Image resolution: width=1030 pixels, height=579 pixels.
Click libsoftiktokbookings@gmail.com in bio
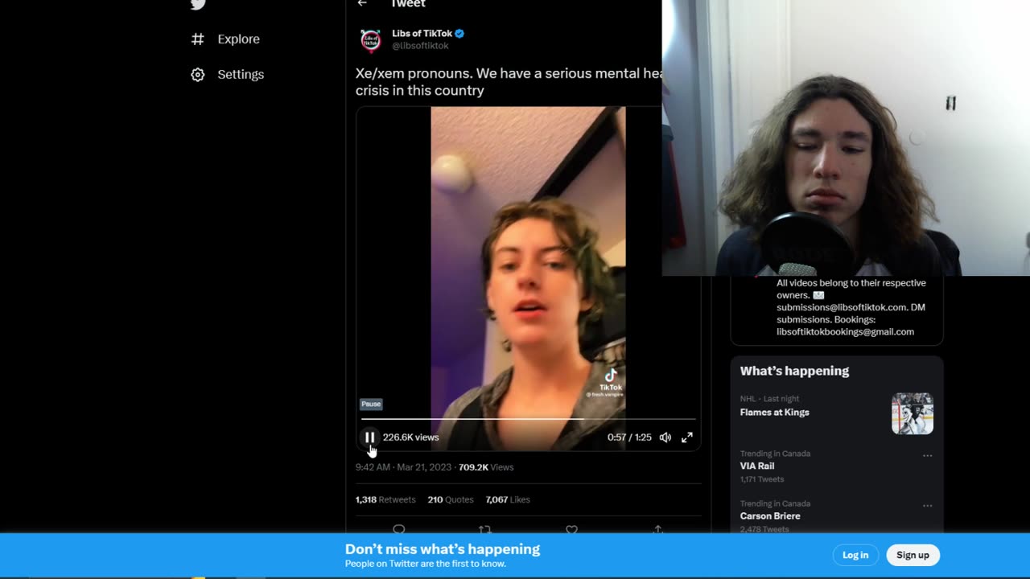click(845, 332)
